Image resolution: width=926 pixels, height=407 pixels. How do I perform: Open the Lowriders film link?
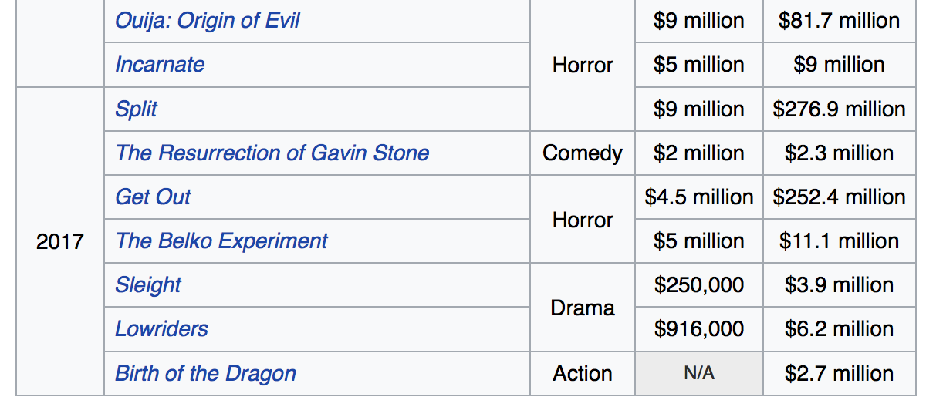point(161,328)
